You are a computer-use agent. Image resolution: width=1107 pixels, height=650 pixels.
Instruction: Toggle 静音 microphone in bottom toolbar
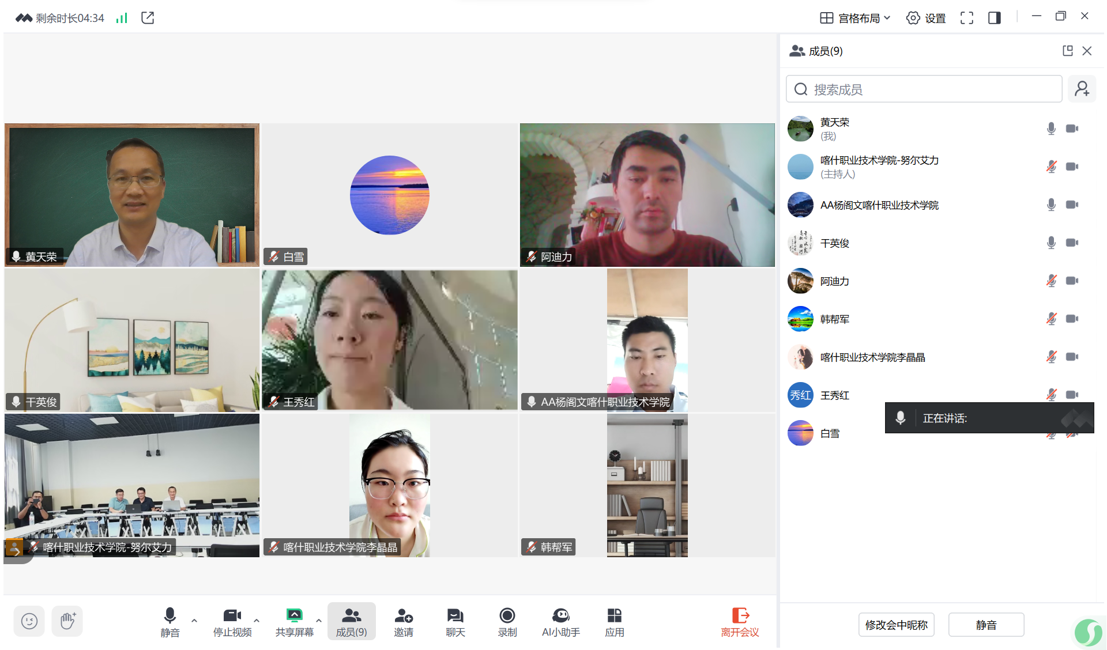170,621
